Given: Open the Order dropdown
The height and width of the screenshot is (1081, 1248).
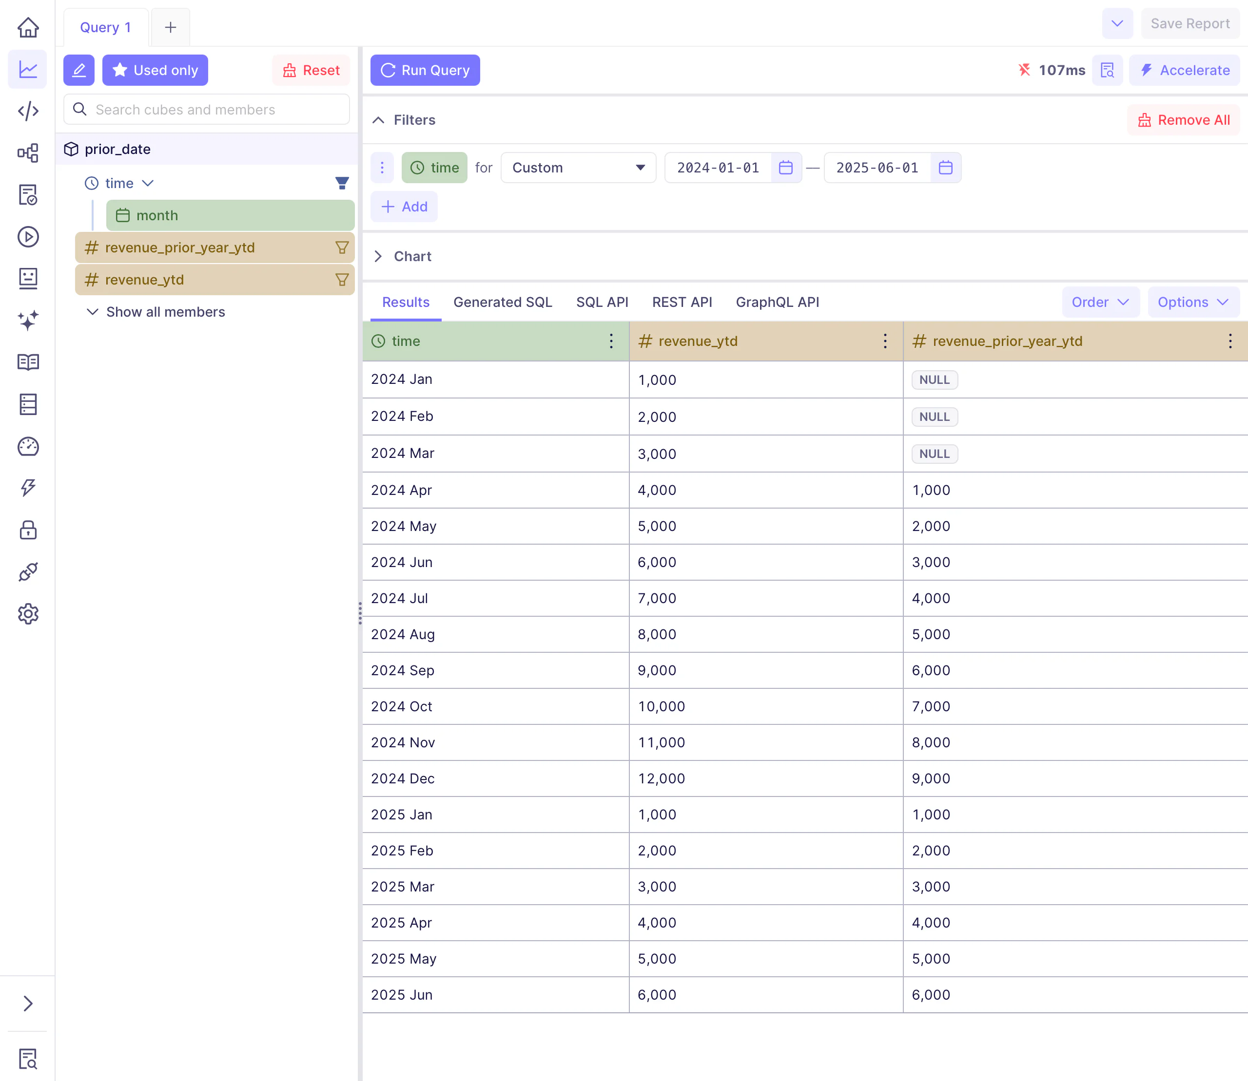Looking at the screenshot, I should [x=1099, y=302].
